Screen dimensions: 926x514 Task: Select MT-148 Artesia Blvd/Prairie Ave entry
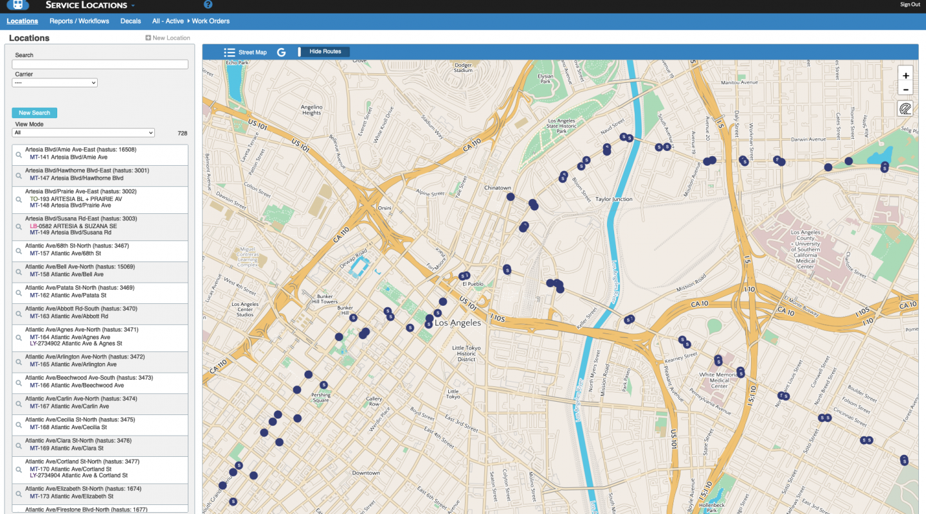coord(70,206)
